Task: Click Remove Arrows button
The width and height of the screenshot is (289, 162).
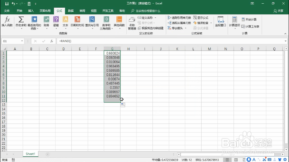Action: pyautogui.click(x=175, y=28)
